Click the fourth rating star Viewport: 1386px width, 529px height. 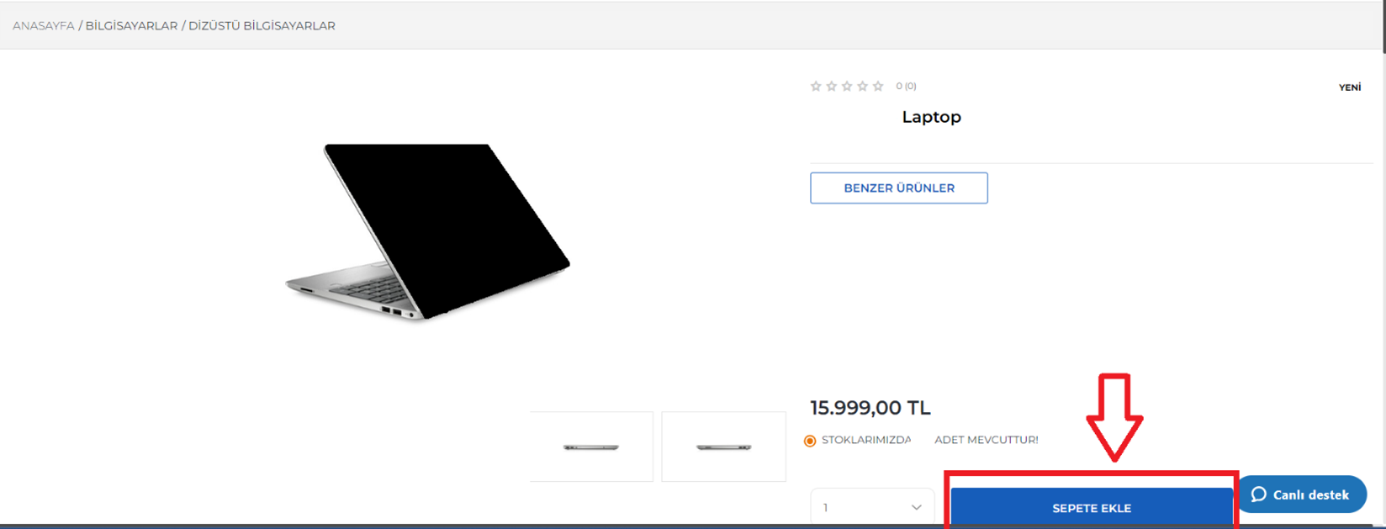(x=862, y=86)
